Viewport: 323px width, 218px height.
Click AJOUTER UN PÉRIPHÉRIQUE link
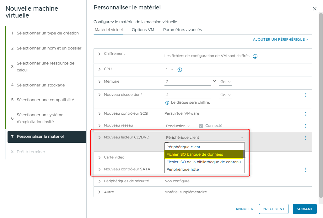click(x=280, y=39)
